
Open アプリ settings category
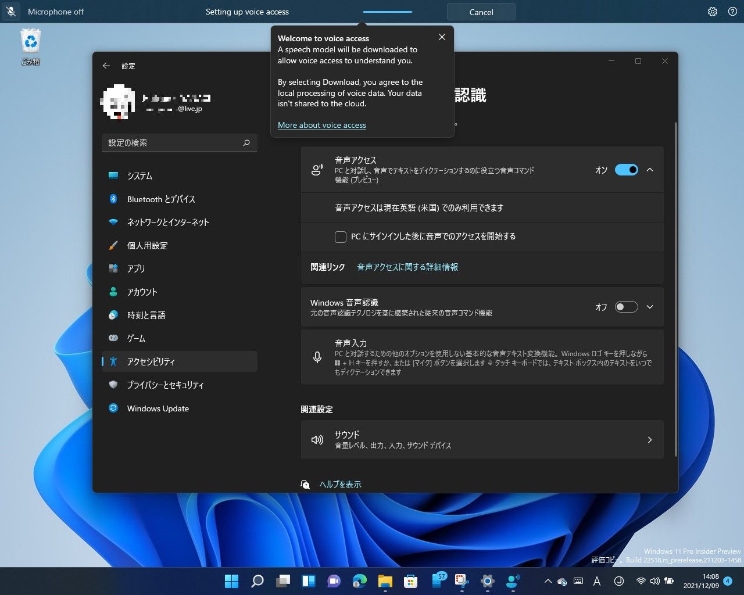[x=180, y=268]
